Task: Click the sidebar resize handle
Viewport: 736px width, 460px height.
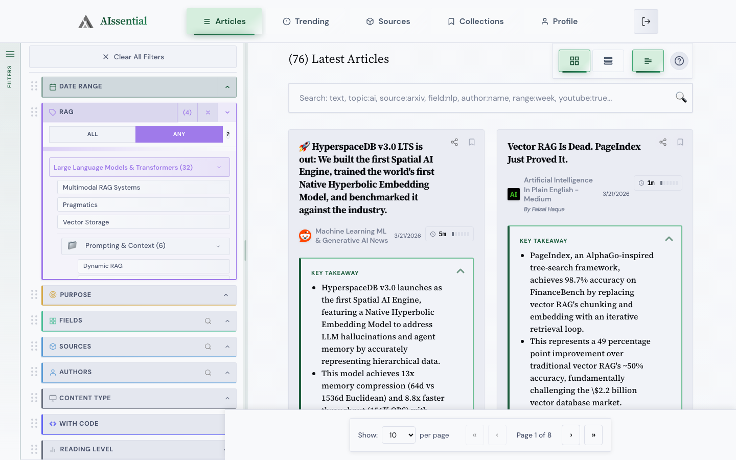Action: (245, 250)
